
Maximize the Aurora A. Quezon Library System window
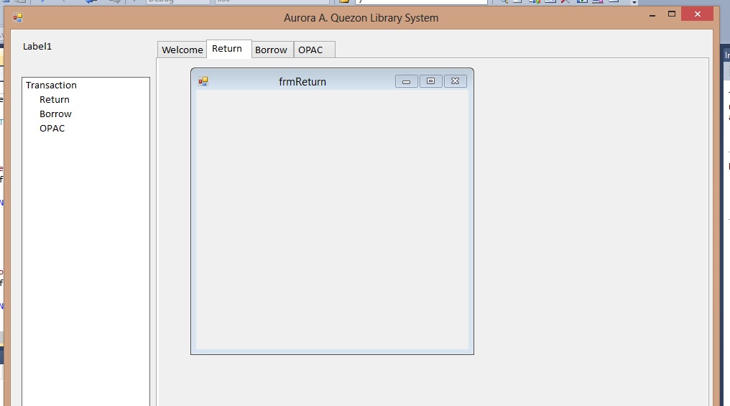coord(671,14)
